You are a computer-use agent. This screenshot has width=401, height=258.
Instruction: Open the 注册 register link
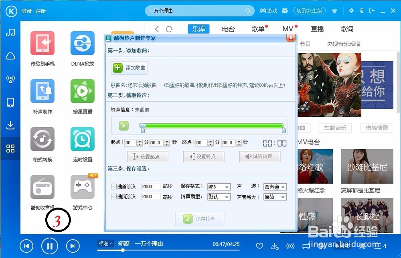[41, 11]
